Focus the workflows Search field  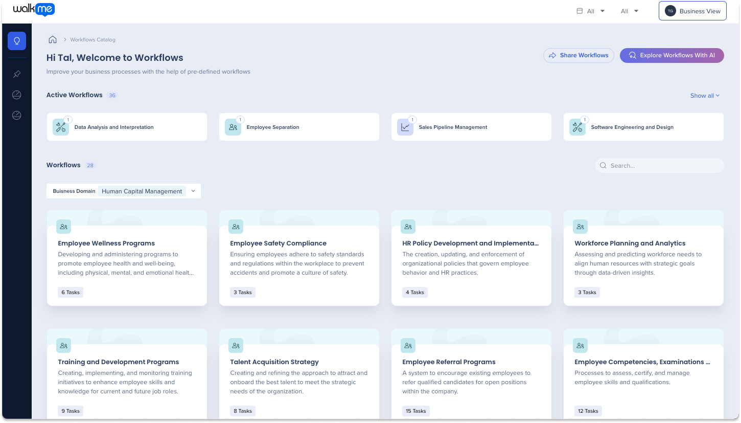coord(660,165)
